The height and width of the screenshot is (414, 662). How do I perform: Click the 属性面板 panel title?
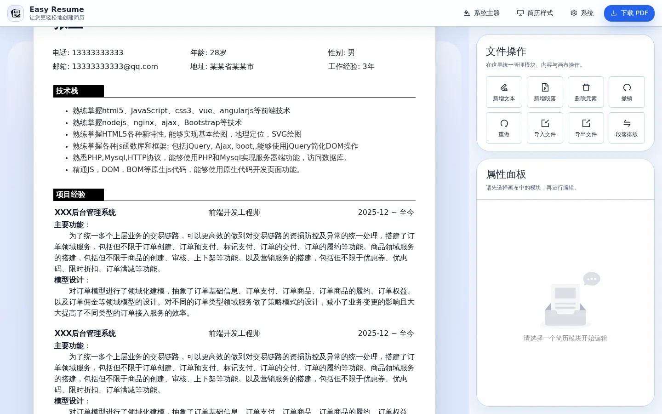(506, 174)
